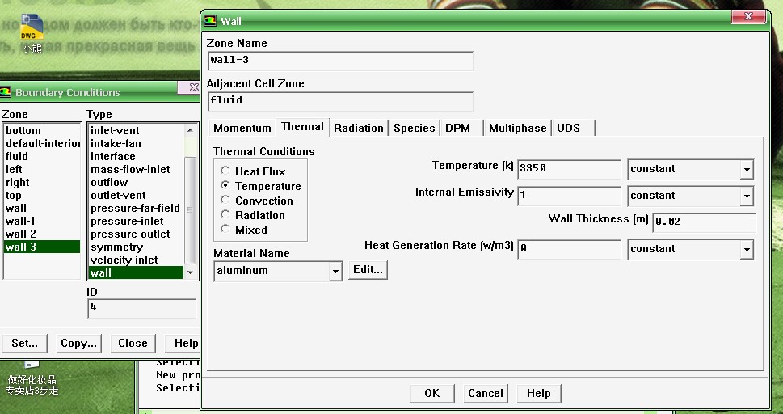Image resolution: width=783 pixels, height=414 pixels.
Task: Open the Internal Emissivity constant dropdown
Action: 746,196
